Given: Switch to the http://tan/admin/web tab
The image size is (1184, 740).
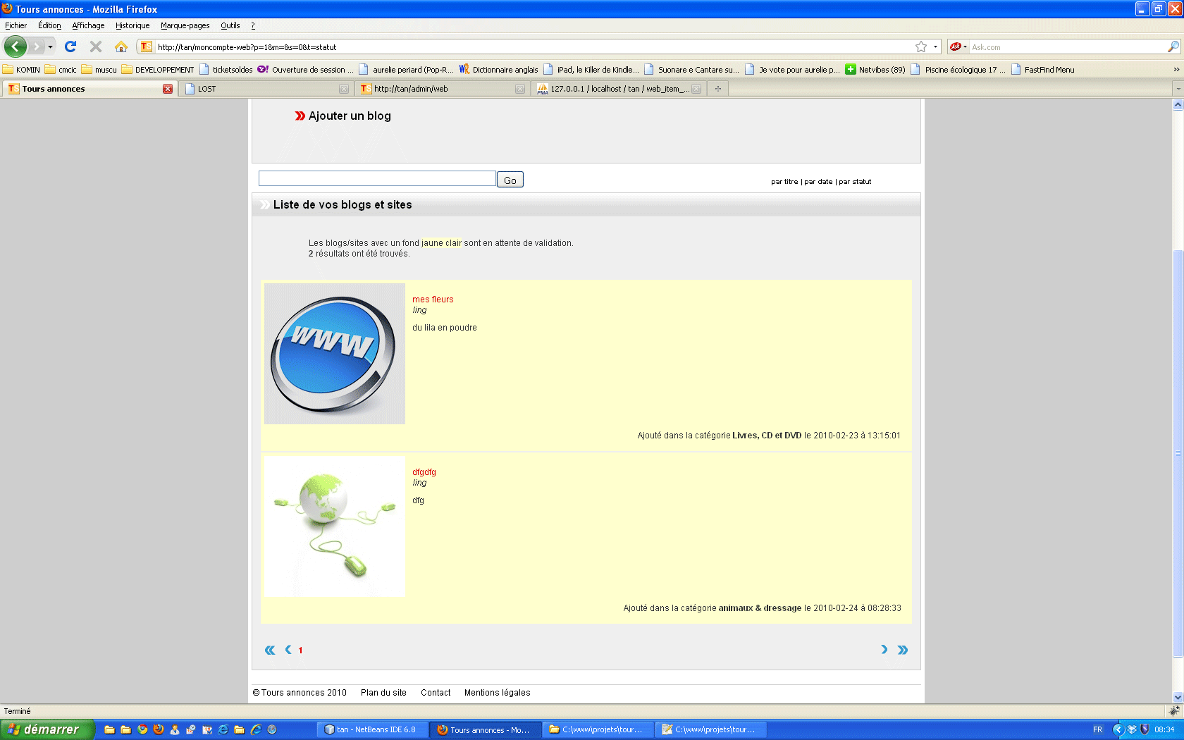Looking at the screenshot, I should coord(442,89).
